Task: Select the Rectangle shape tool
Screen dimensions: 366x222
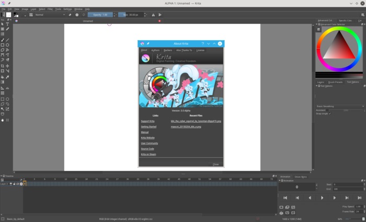Action: (3, 45)
